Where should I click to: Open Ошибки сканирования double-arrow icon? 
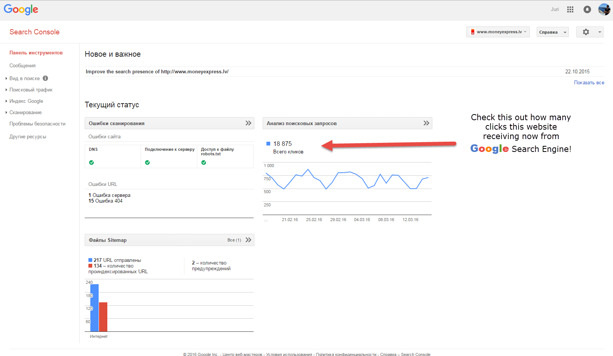[x=248, y=123]
